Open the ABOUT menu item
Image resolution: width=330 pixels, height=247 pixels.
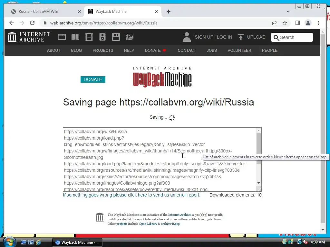click(54, 50)
